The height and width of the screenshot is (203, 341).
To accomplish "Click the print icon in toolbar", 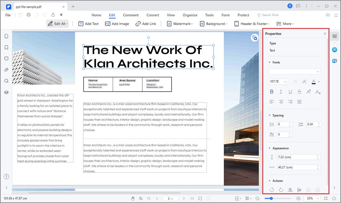I will (x=28, y=15).
